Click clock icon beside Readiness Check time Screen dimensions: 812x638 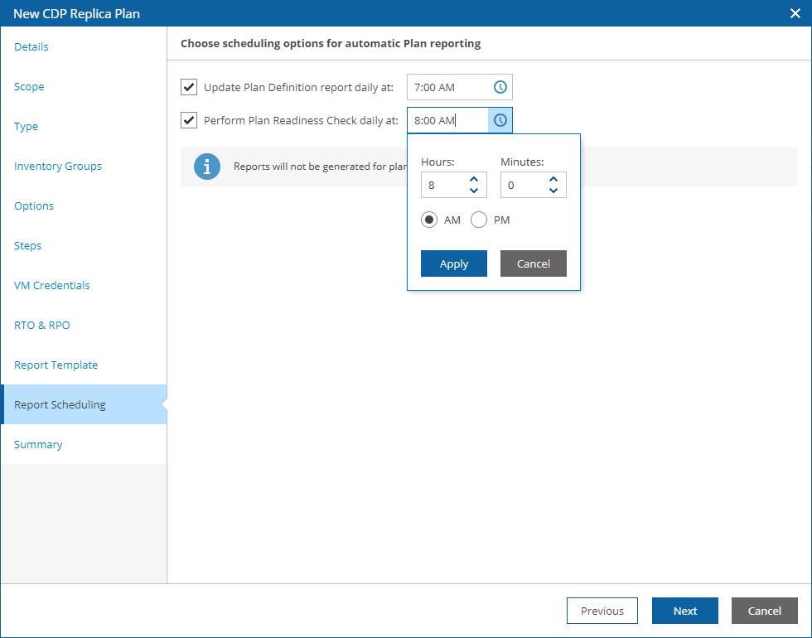(500, 120)
